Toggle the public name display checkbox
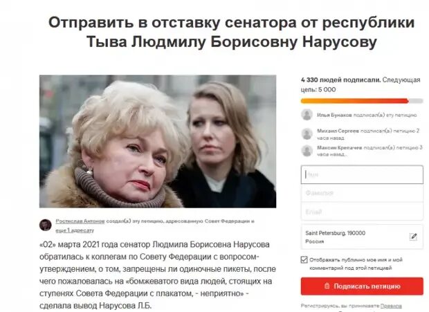This screenshot has height=312, width=429. (304, 260)
